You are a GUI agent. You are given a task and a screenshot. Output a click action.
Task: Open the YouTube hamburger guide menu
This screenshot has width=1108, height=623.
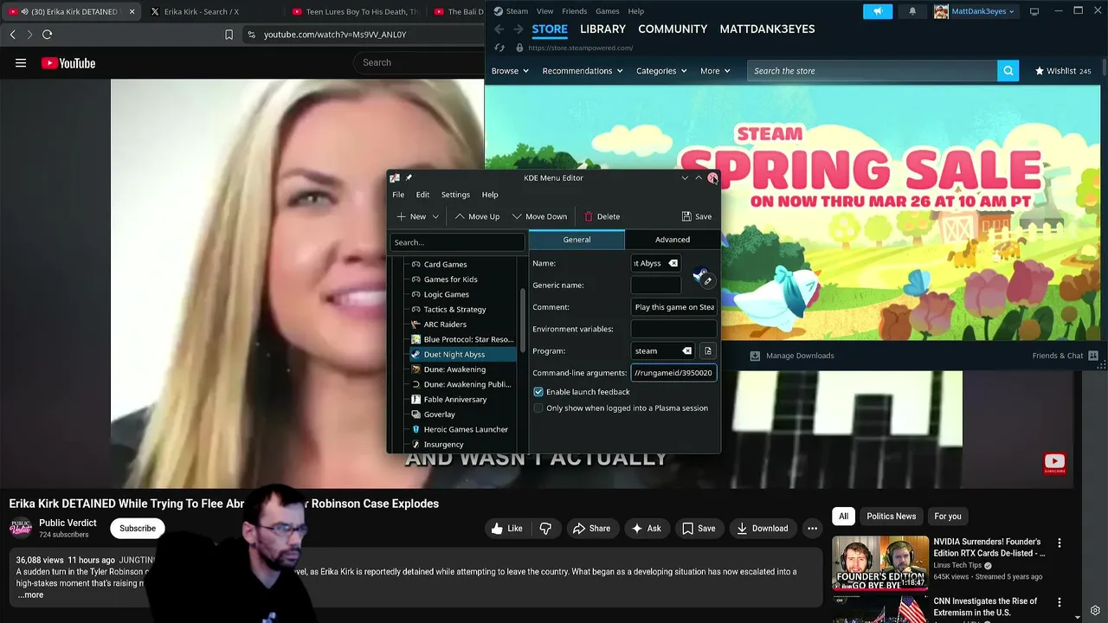[21, 63]
